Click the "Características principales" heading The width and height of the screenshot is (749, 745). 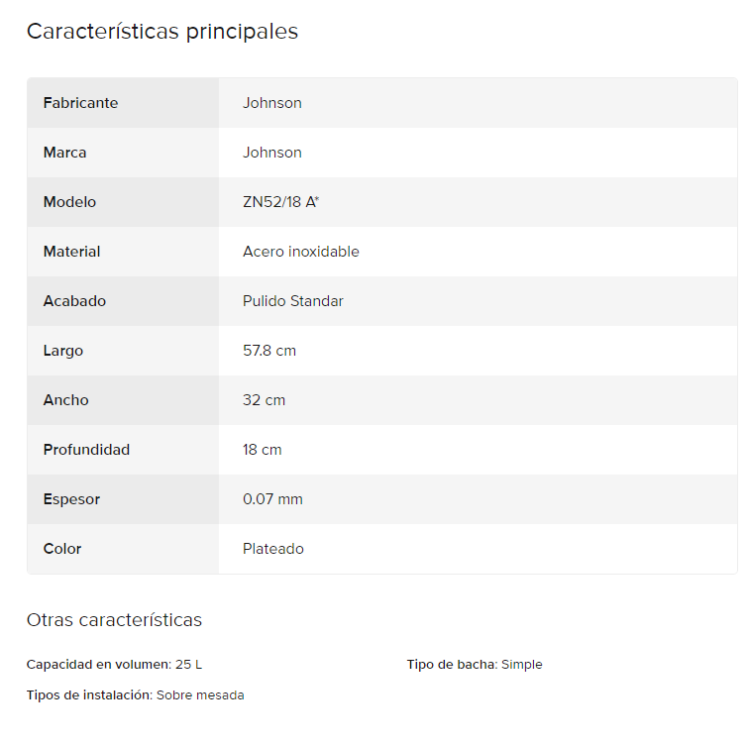162,32
